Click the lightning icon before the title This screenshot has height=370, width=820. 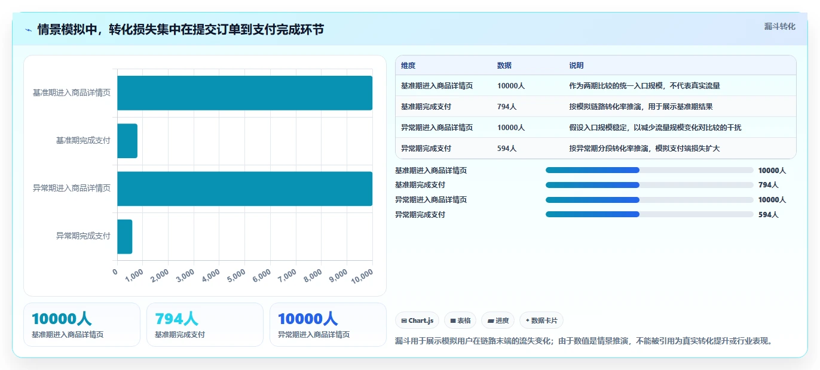(29, 30)
